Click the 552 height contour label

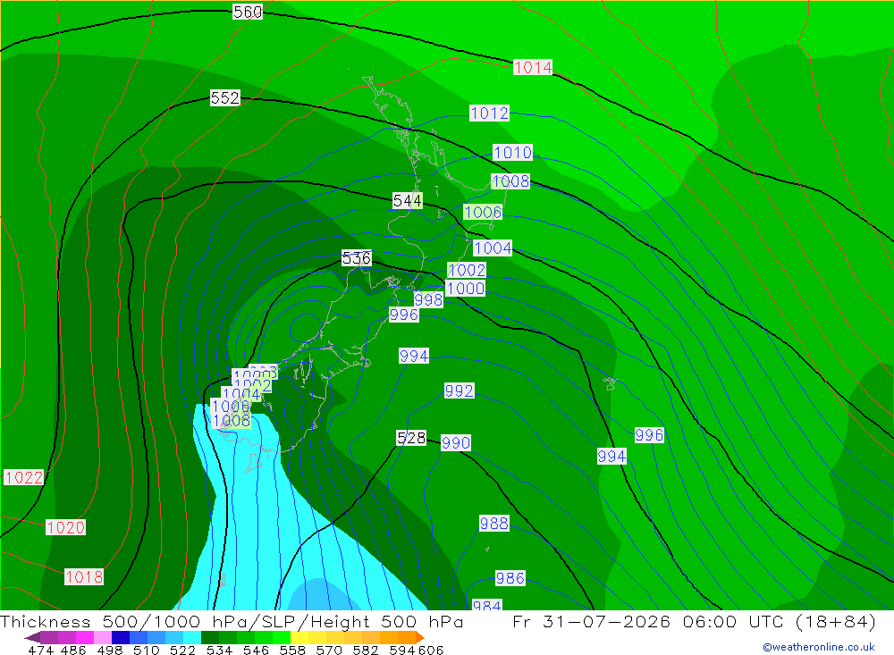coord(225,98)
